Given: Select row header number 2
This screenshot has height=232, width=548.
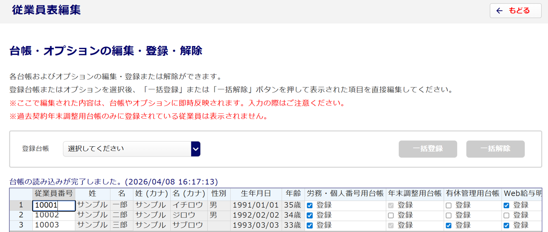Looking at the screenshot, I should 21,215.
